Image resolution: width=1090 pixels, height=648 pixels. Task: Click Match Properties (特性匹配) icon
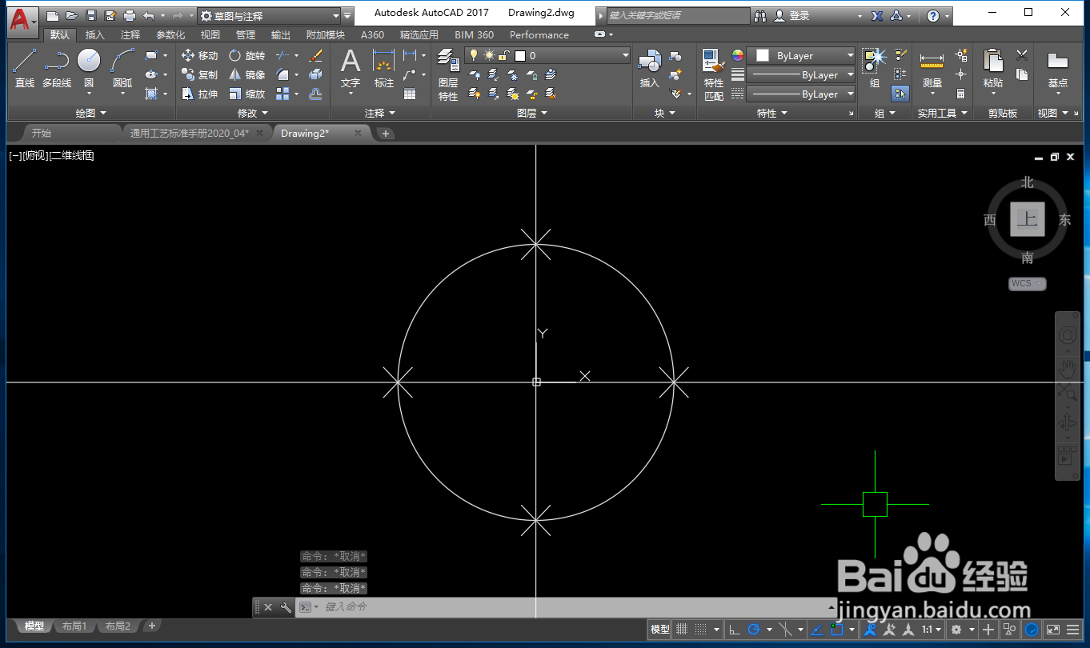tap(714, 74)
